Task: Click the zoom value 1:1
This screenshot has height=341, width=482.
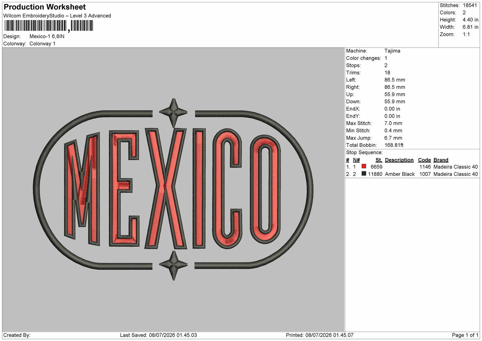Action: point(466,34)
